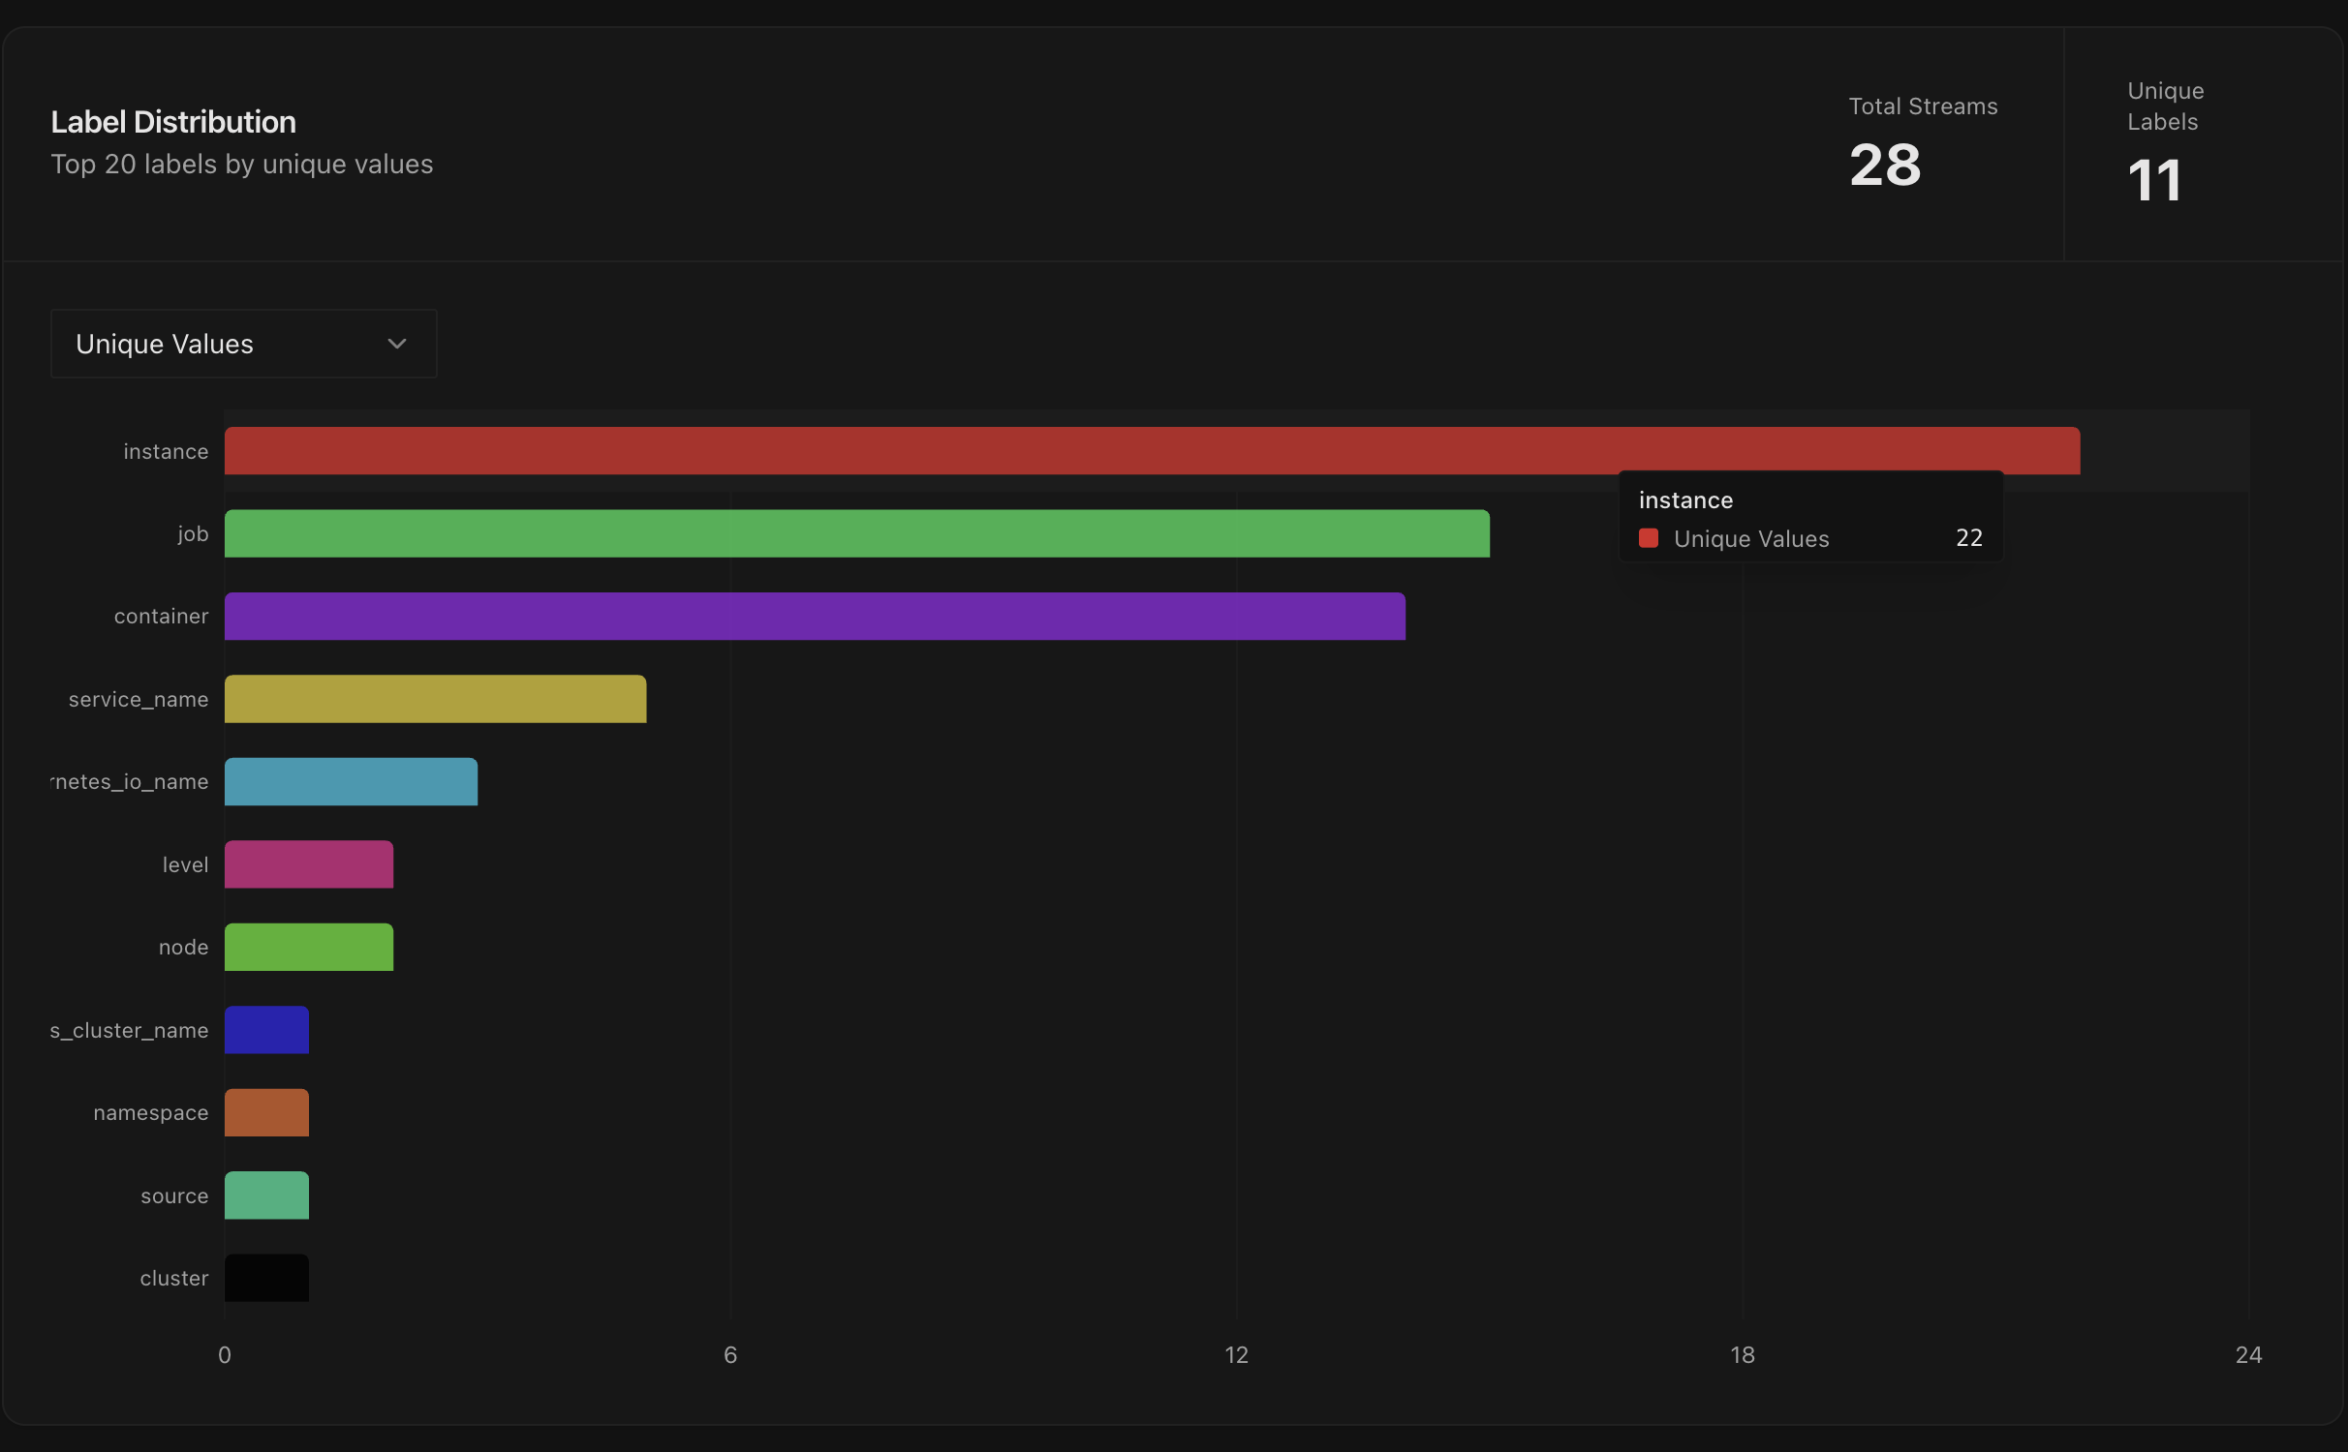Select the green node bar
The height and width of the screenshot is (1452, 2348).
(x=307, y=947)
